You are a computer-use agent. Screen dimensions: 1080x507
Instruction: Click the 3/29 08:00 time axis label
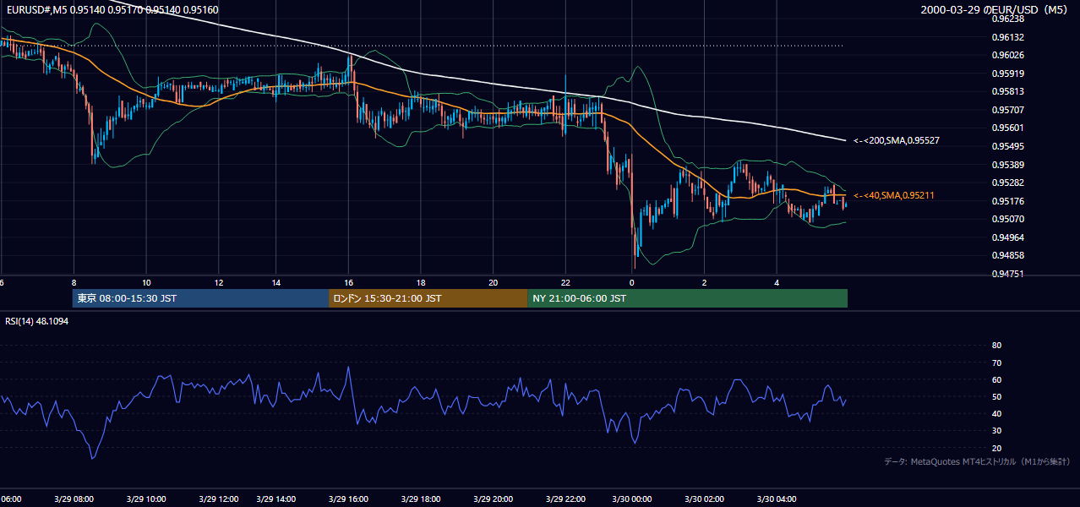(74, 499)
